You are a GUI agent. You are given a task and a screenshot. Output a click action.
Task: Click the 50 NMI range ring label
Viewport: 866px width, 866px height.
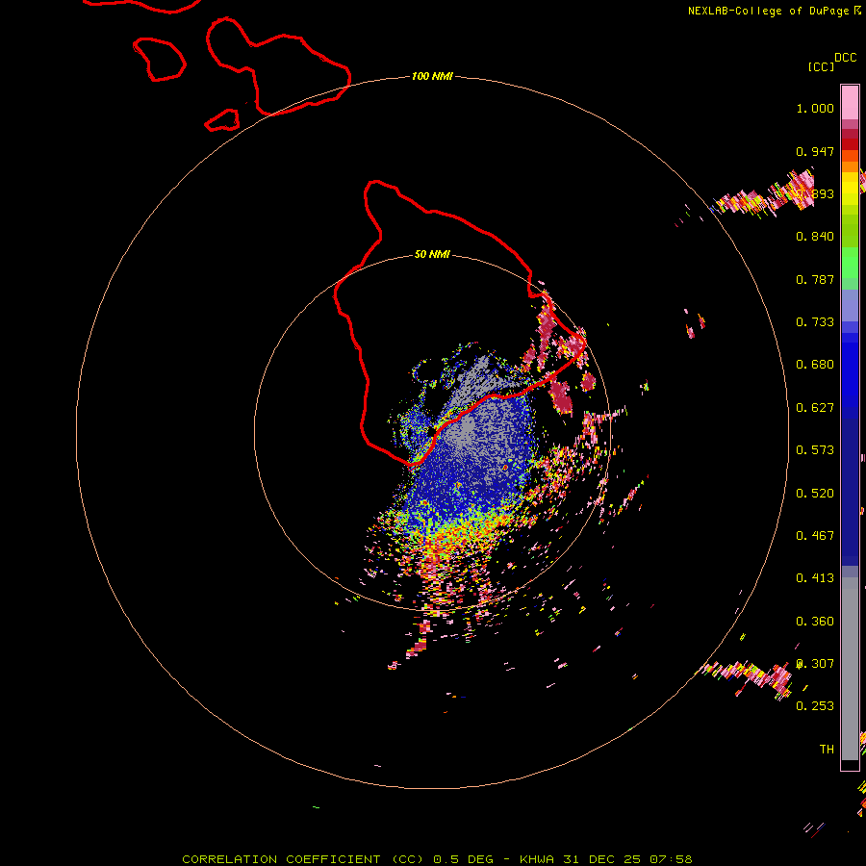pyautogui.click(x=432, y=254)
